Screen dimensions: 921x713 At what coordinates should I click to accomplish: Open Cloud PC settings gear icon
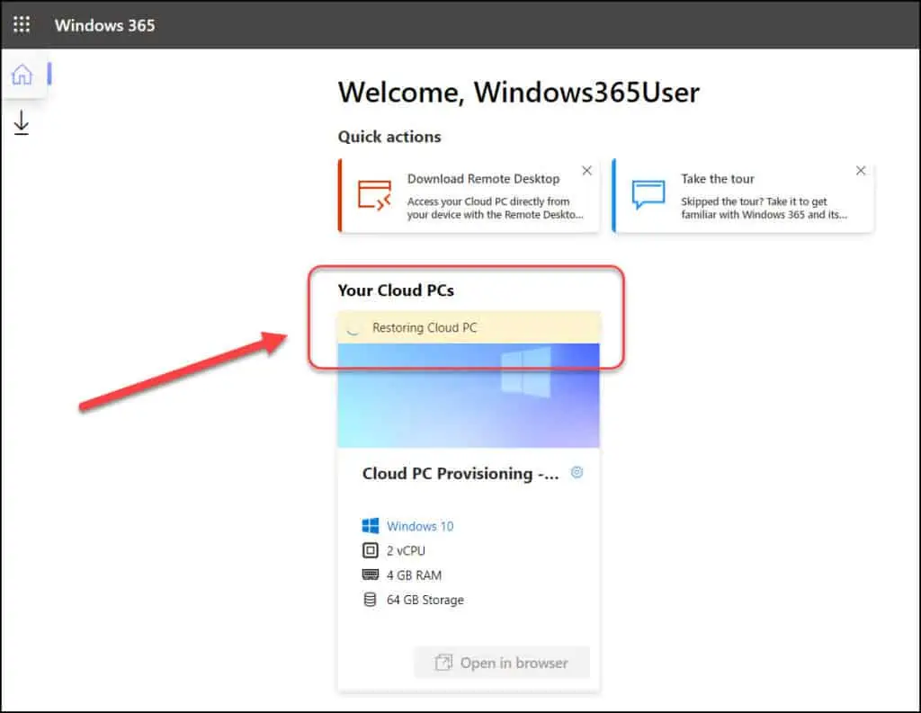577,472
